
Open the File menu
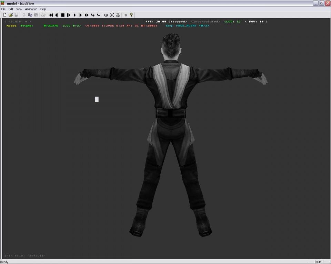[3, 9]
